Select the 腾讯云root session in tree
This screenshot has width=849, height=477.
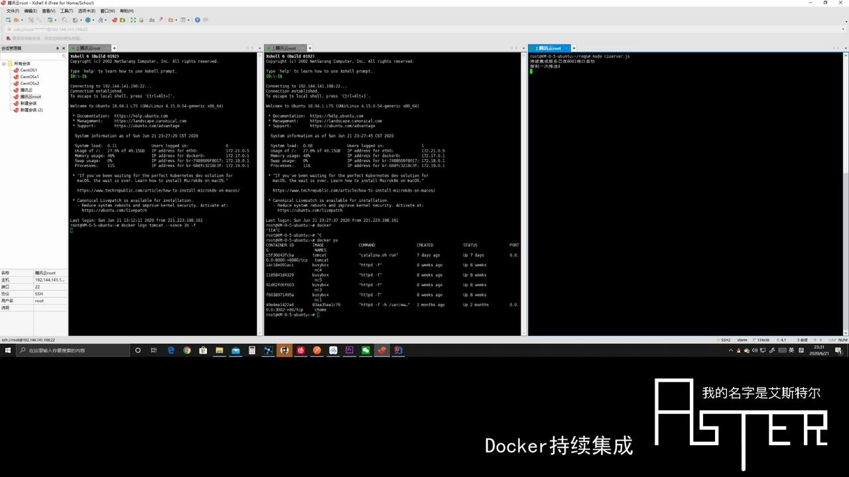(31, 97)
